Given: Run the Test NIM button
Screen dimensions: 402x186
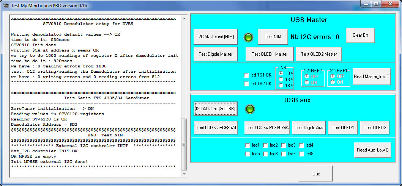Looking at the screenshot, I should [x=273, y=37].
